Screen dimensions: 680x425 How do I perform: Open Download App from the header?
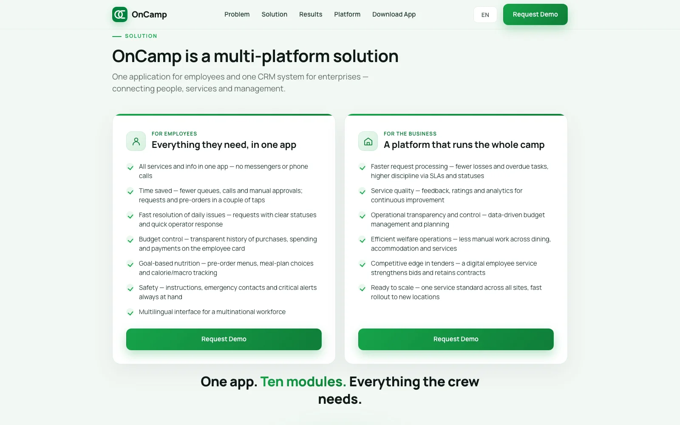coord(394,14)
